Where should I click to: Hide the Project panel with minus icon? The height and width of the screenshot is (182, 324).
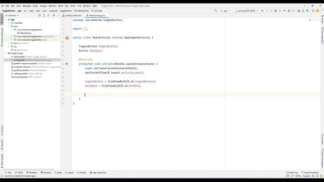tap(58, 16)
